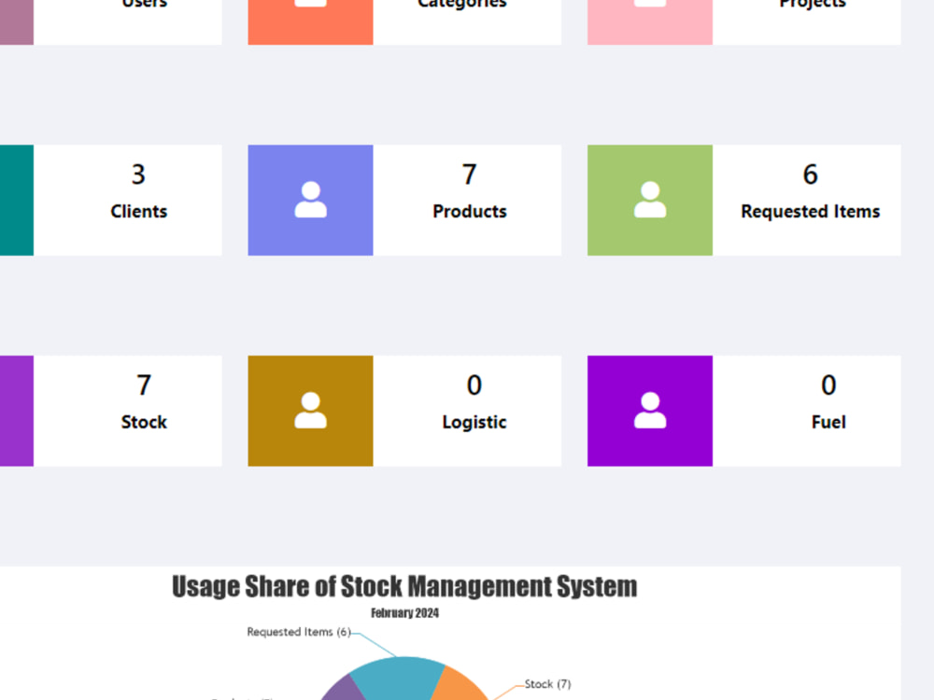This screenshot has width=934, height=700.
Task: Click the Projects label in top row
Action: pos(813,4)
